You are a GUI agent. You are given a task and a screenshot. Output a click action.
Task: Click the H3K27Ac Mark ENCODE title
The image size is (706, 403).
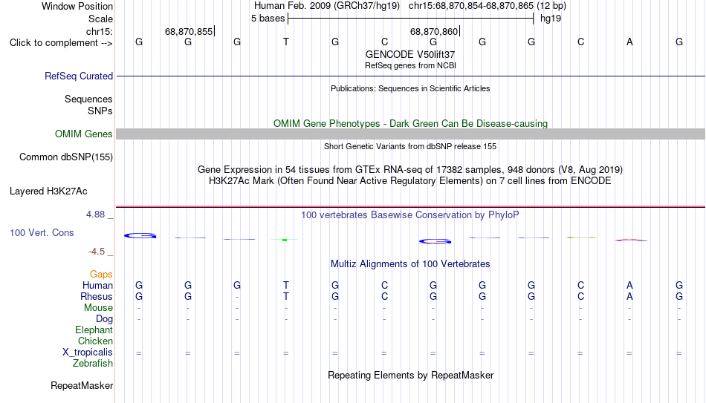click(x=410, y=181)
